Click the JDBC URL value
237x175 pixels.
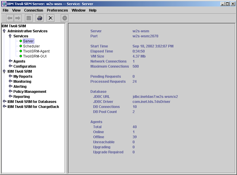[155, 97]
